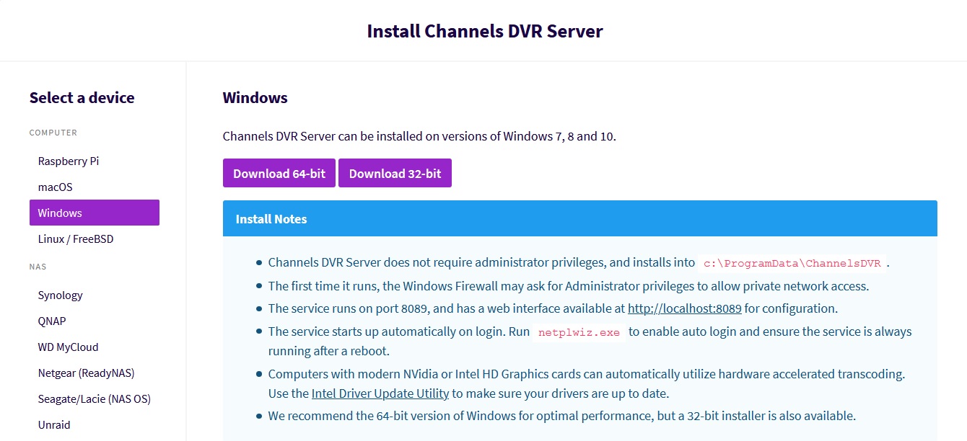Click the Download 32-bit button
967x441 pixels.
395,174
